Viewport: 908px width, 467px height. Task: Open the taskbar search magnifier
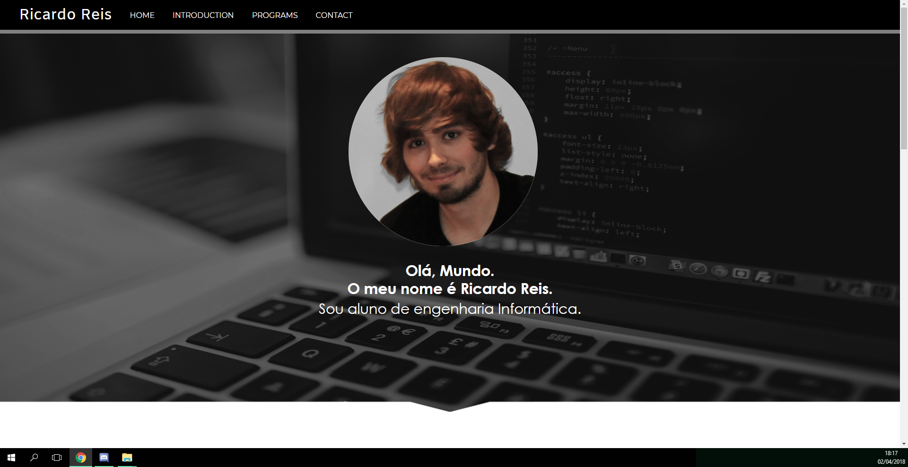(x=34, y=458)
